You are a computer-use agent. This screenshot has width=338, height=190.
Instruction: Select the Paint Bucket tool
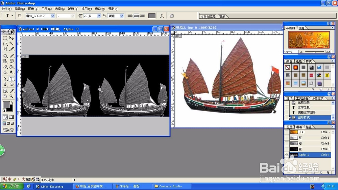pyautogui.click(x=11, y=67)
